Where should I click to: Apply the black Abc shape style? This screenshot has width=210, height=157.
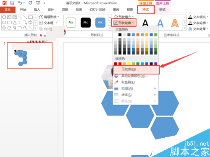tap(86, 22)
